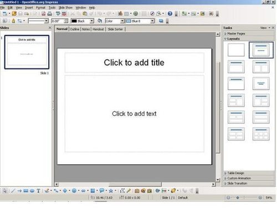Viewport: 277px width, 208px height.
Task: Click the New document icon
Action: (5, 13)
